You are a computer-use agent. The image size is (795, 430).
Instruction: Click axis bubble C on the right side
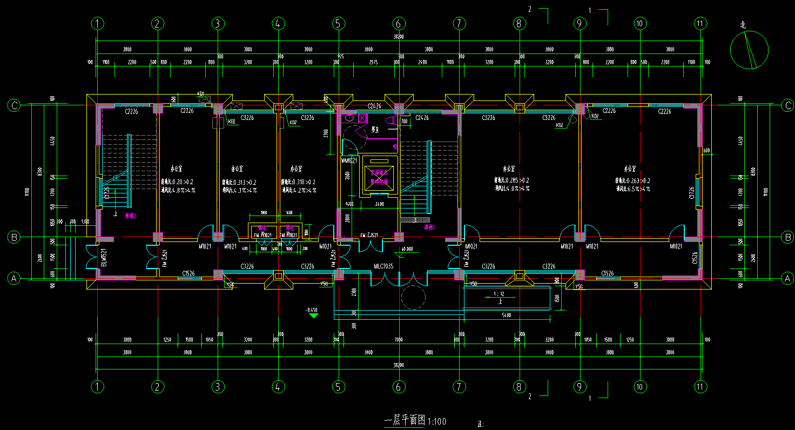tap(787, 106)
